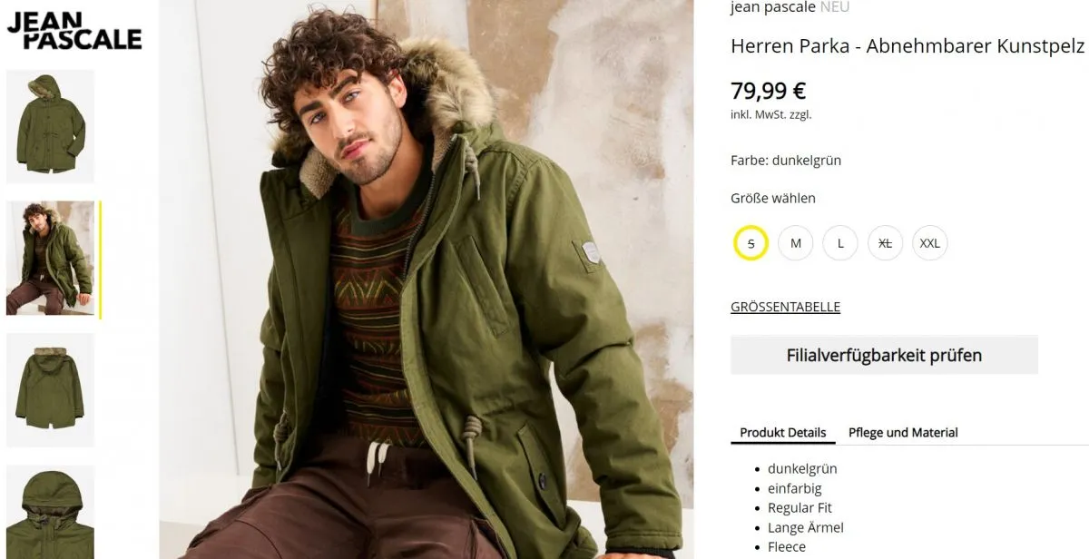Click the 79,99 € price
The image size is (1089, 559).
click(768, 91)
